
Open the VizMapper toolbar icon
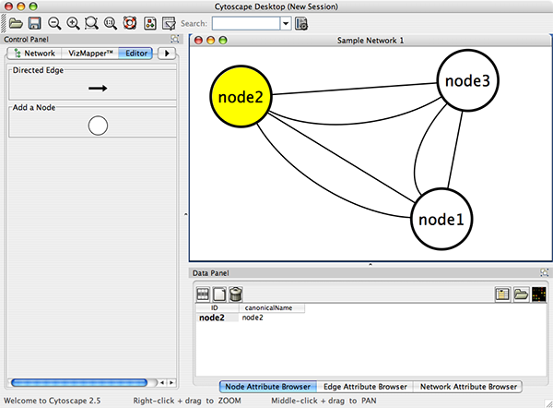point(149,22)
